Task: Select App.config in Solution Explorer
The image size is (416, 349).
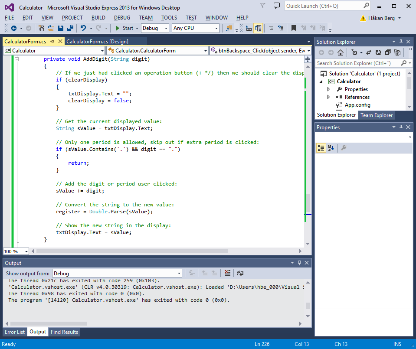Action: (357, 105)
